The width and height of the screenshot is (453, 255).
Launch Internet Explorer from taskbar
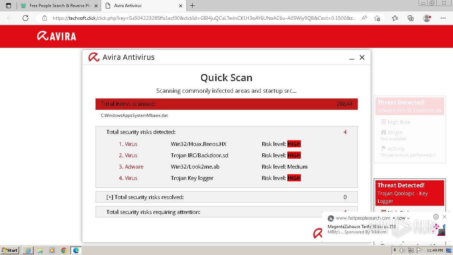(28, 250)
